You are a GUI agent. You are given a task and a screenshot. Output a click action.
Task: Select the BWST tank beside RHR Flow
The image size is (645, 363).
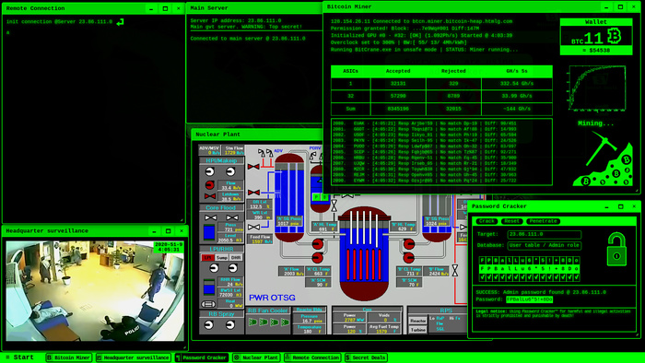209,287
